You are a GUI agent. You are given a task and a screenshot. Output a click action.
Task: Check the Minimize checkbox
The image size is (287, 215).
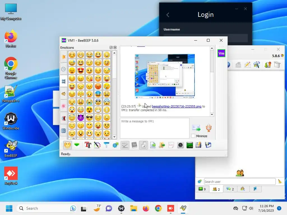[x=193, y=136]
